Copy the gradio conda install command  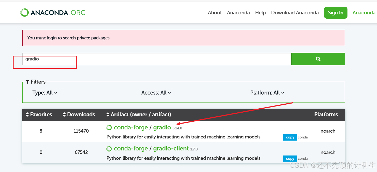click(x=290, y=137)
